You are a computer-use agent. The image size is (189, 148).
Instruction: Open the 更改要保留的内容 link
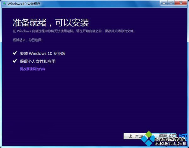(33, 69)
